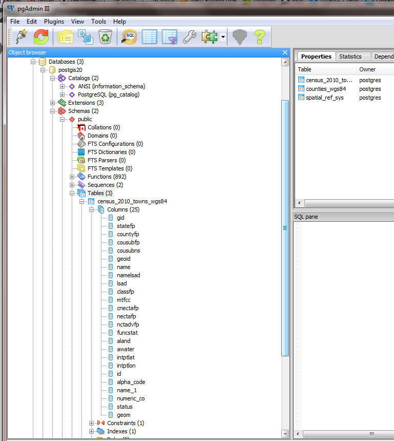This screenshot has width=394, height=441.
Task: Click the yellow Help question mark
Action: (x=260, y=37)
